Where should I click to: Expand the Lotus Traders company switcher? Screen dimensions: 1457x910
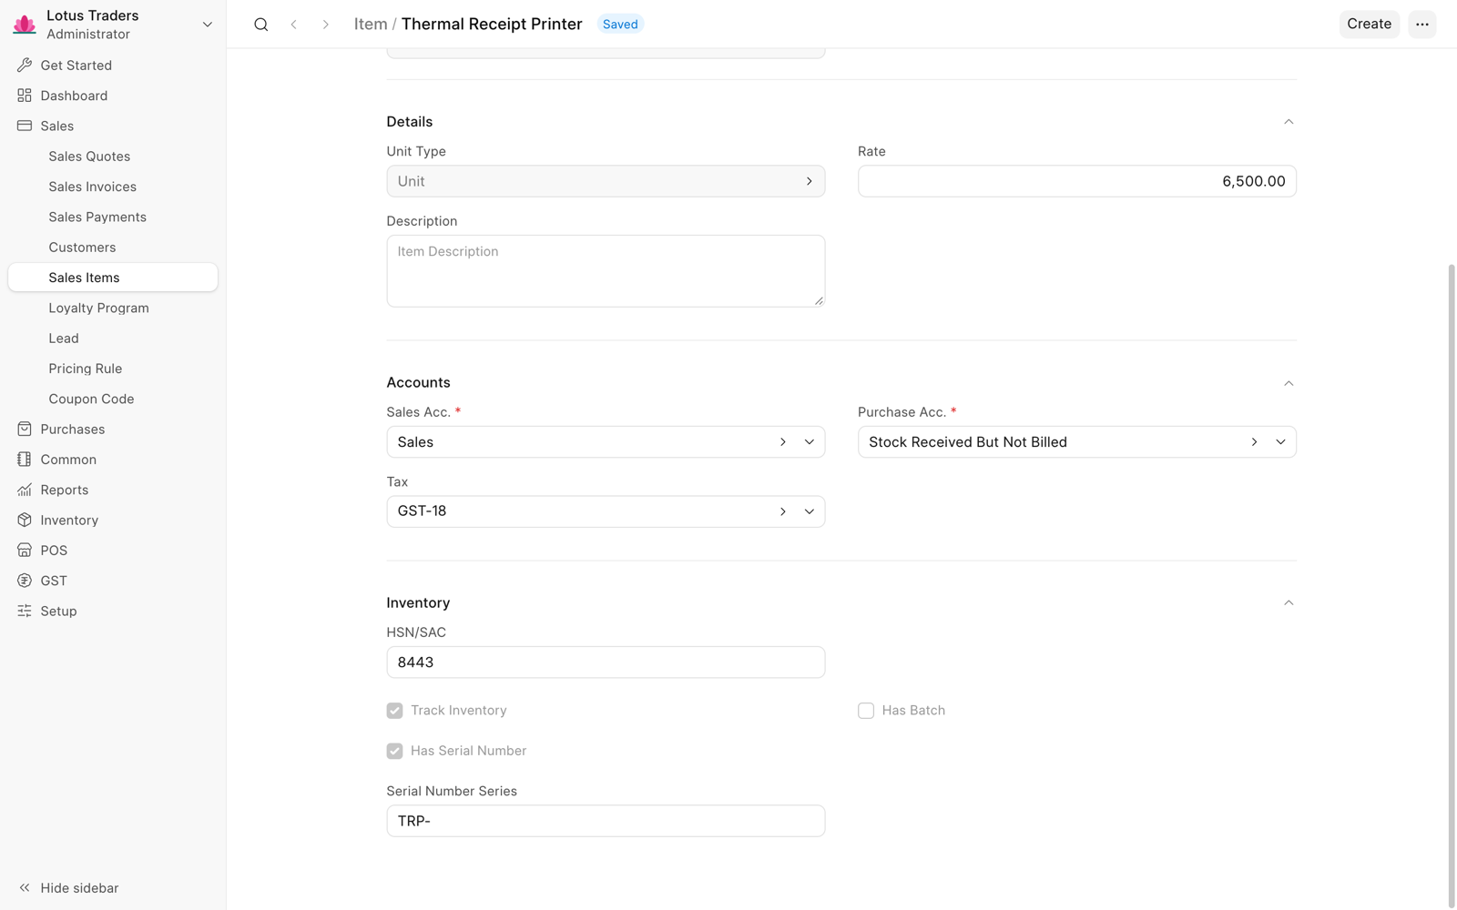click(x=207, y=25)
